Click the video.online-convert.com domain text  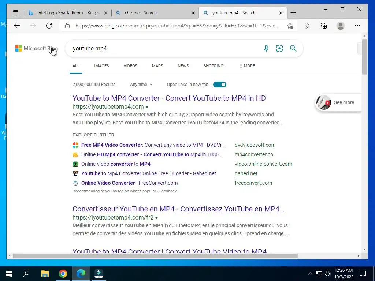coord(263,164)
